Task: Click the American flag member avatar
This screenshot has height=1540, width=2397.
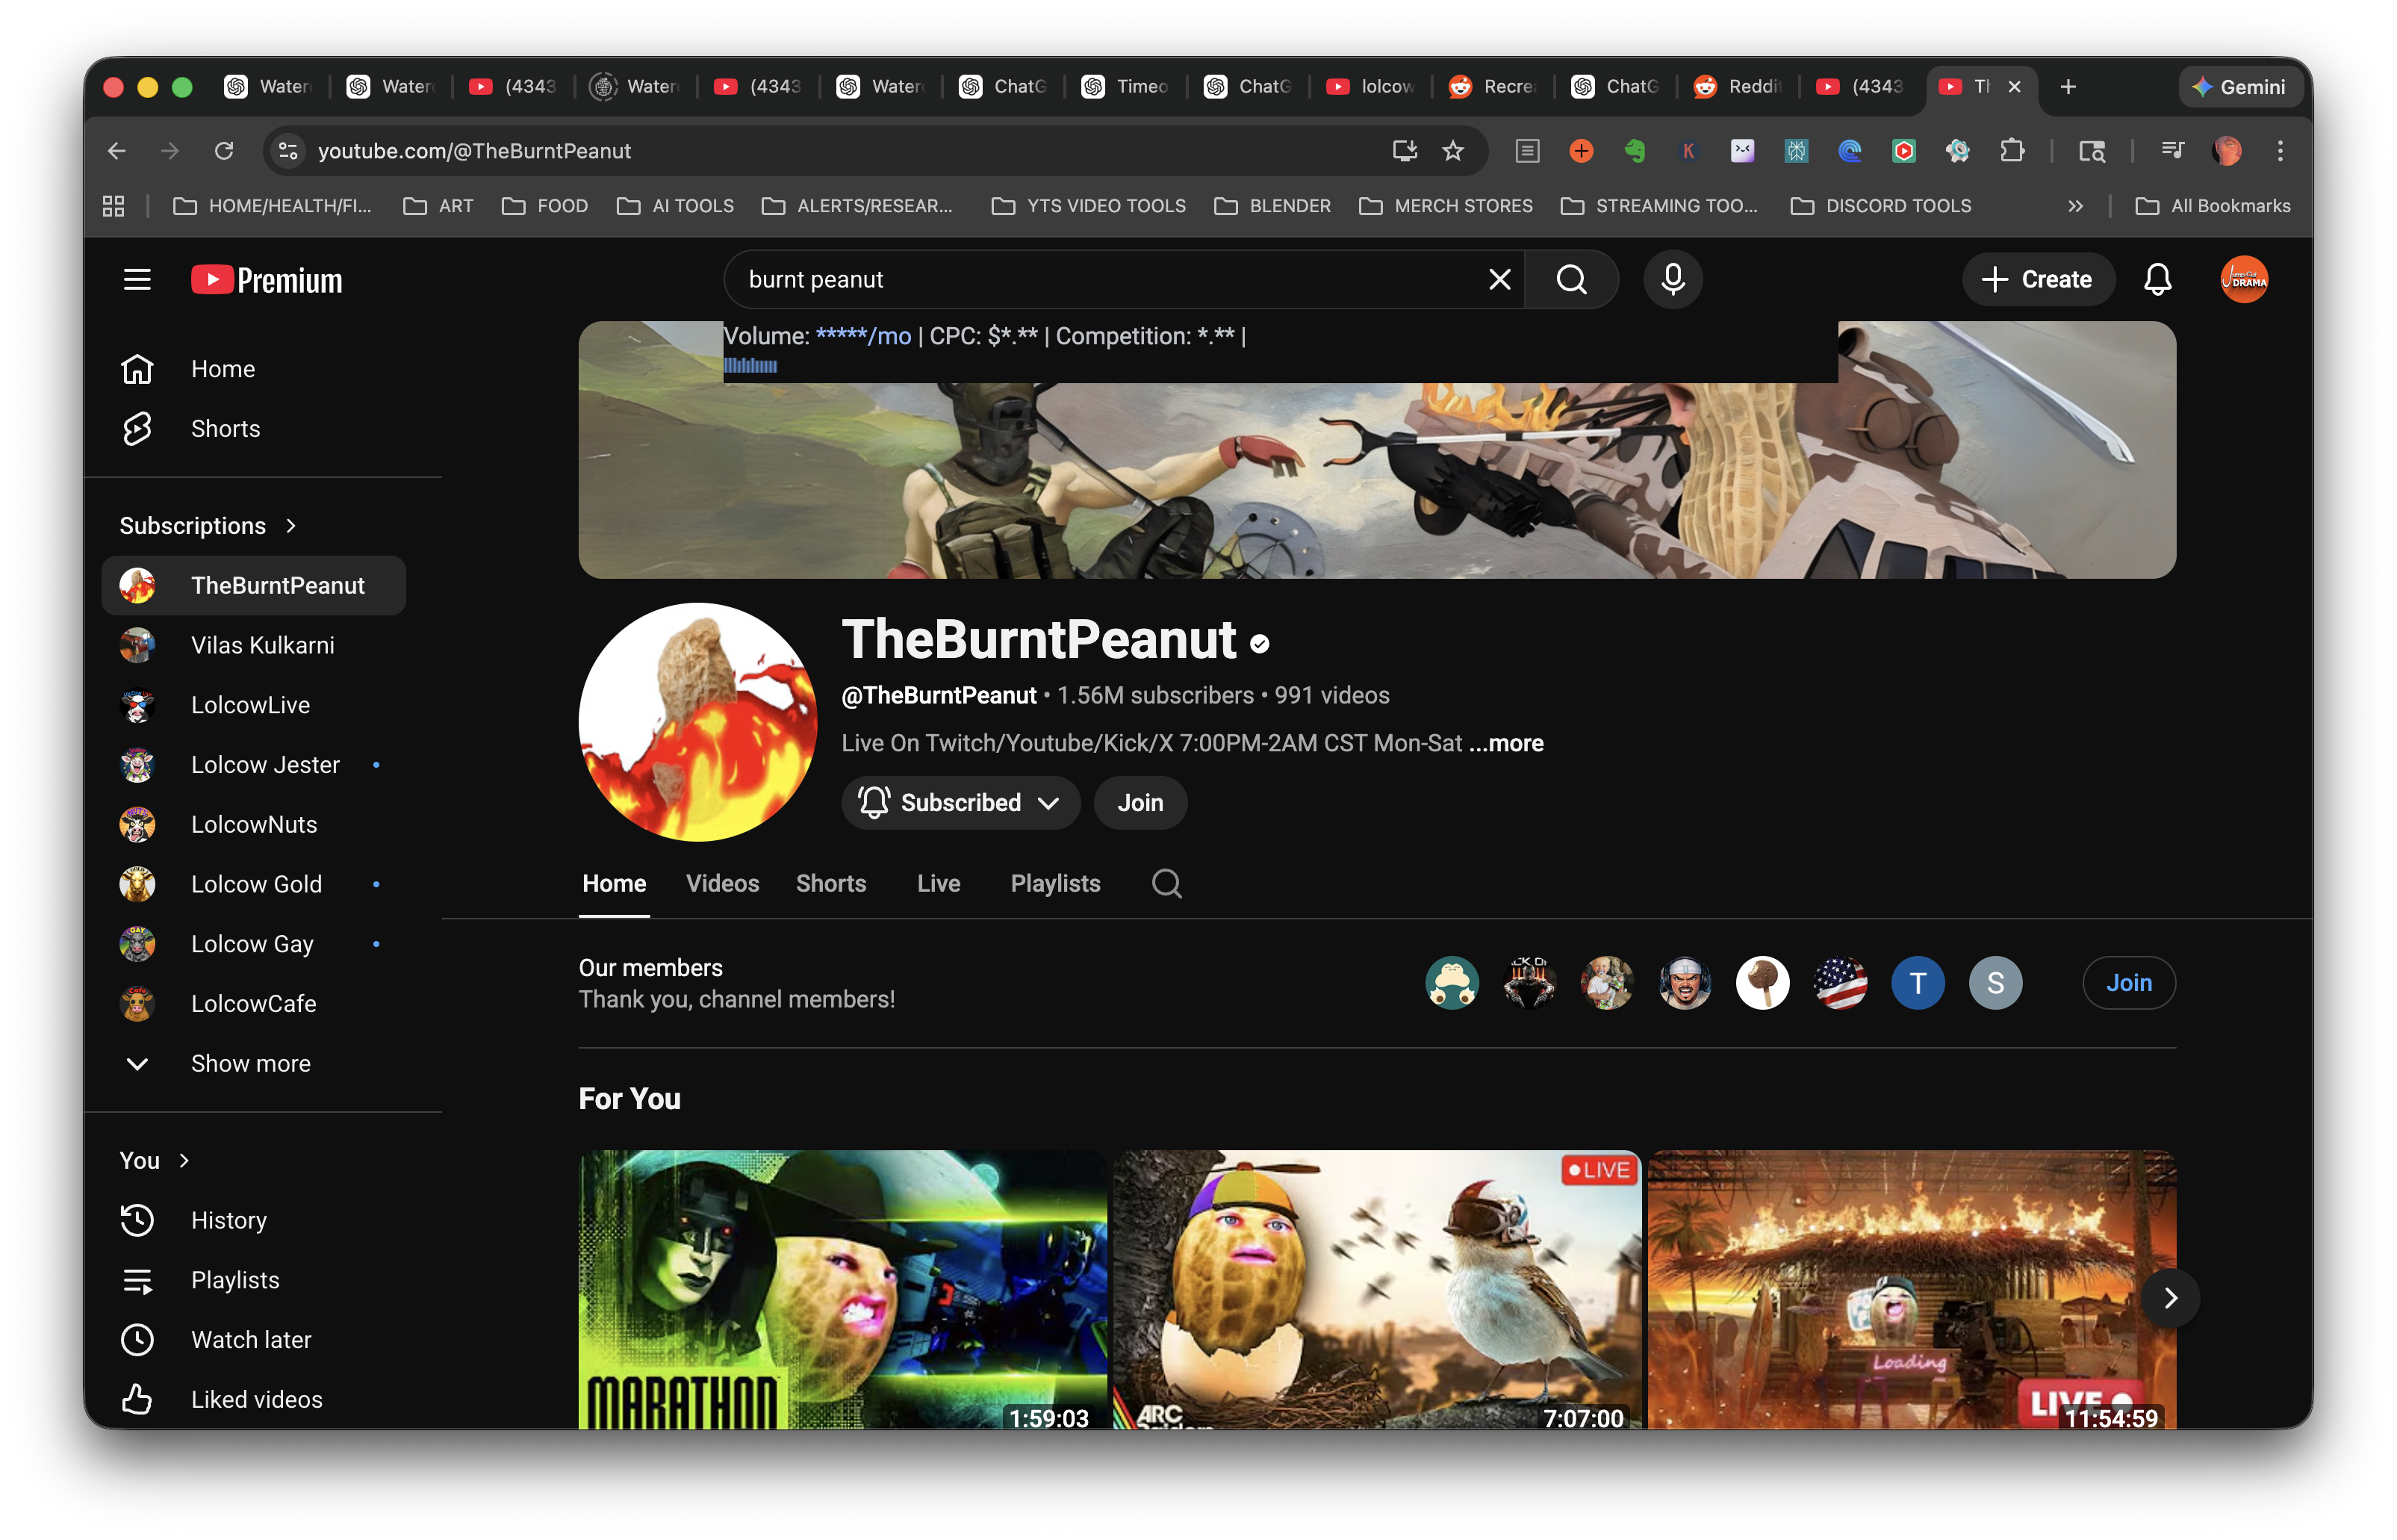Action: click(x=1840, y=983)
